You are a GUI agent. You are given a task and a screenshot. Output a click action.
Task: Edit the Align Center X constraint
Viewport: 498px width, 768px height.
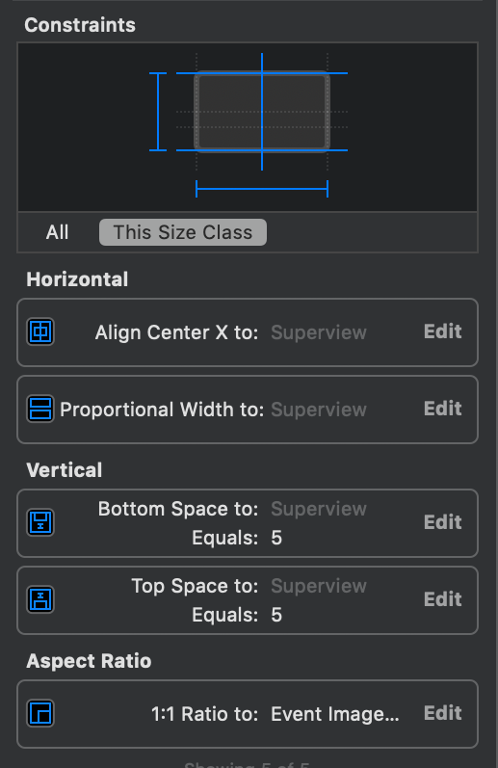click(x=443, y=331)
